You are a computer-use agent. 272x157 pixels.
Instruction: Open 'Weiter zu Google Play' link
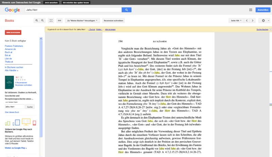[16, 148]
